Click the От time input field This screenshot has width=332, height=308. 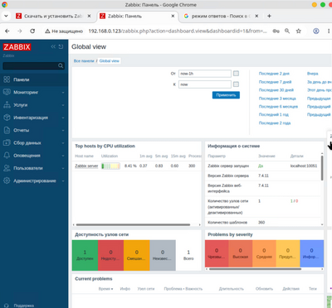tap(205, 74)
